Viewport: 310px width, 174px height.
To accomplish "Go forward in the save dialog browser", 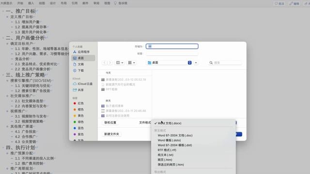I will (110, 63).
